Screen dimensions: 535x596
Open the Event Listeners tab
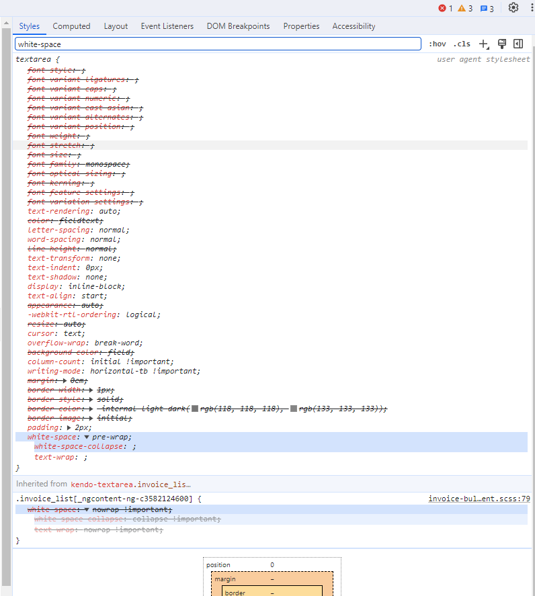167,26
